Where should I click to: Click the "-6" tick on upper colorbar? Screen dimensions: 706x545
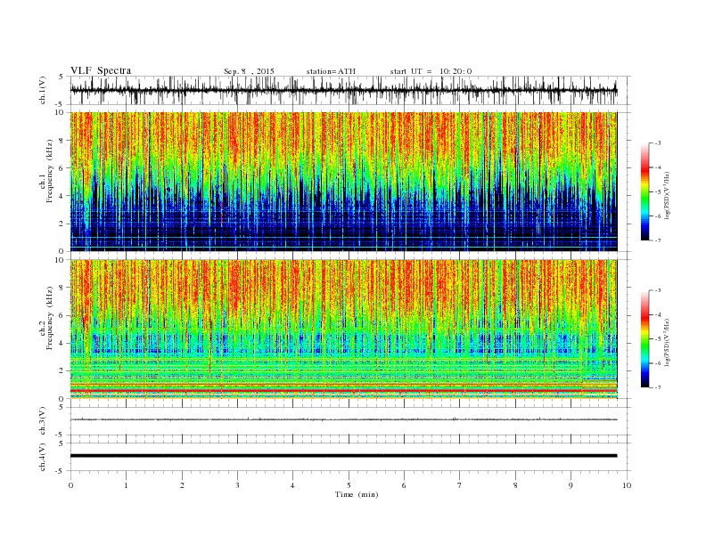[x=657, y=216]
